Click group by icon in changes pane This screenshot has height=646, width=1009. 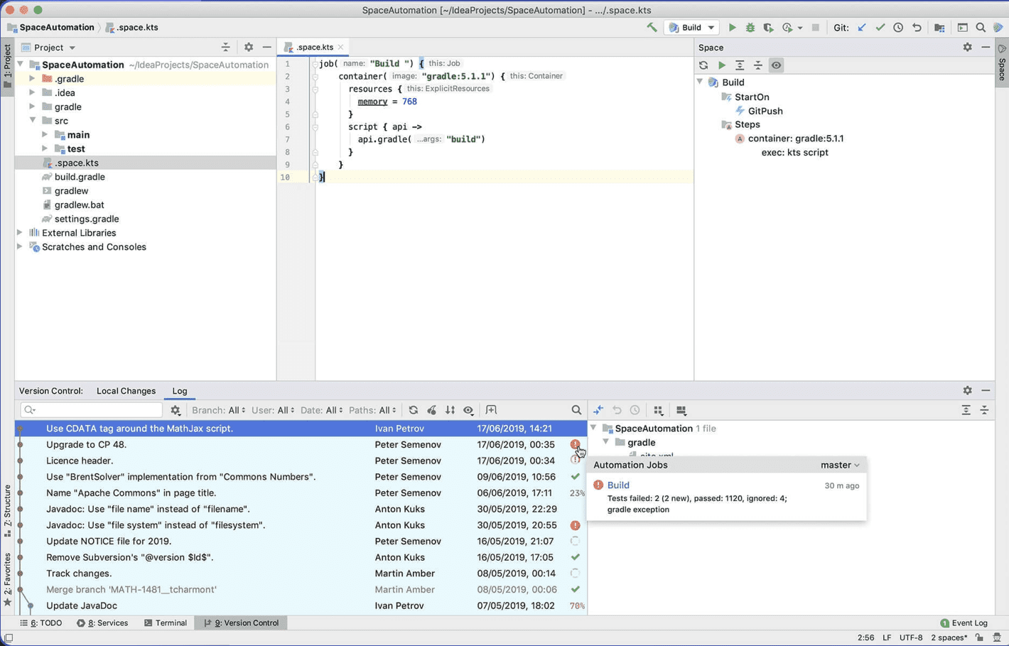pyautogui.click(x=658, y=410)
